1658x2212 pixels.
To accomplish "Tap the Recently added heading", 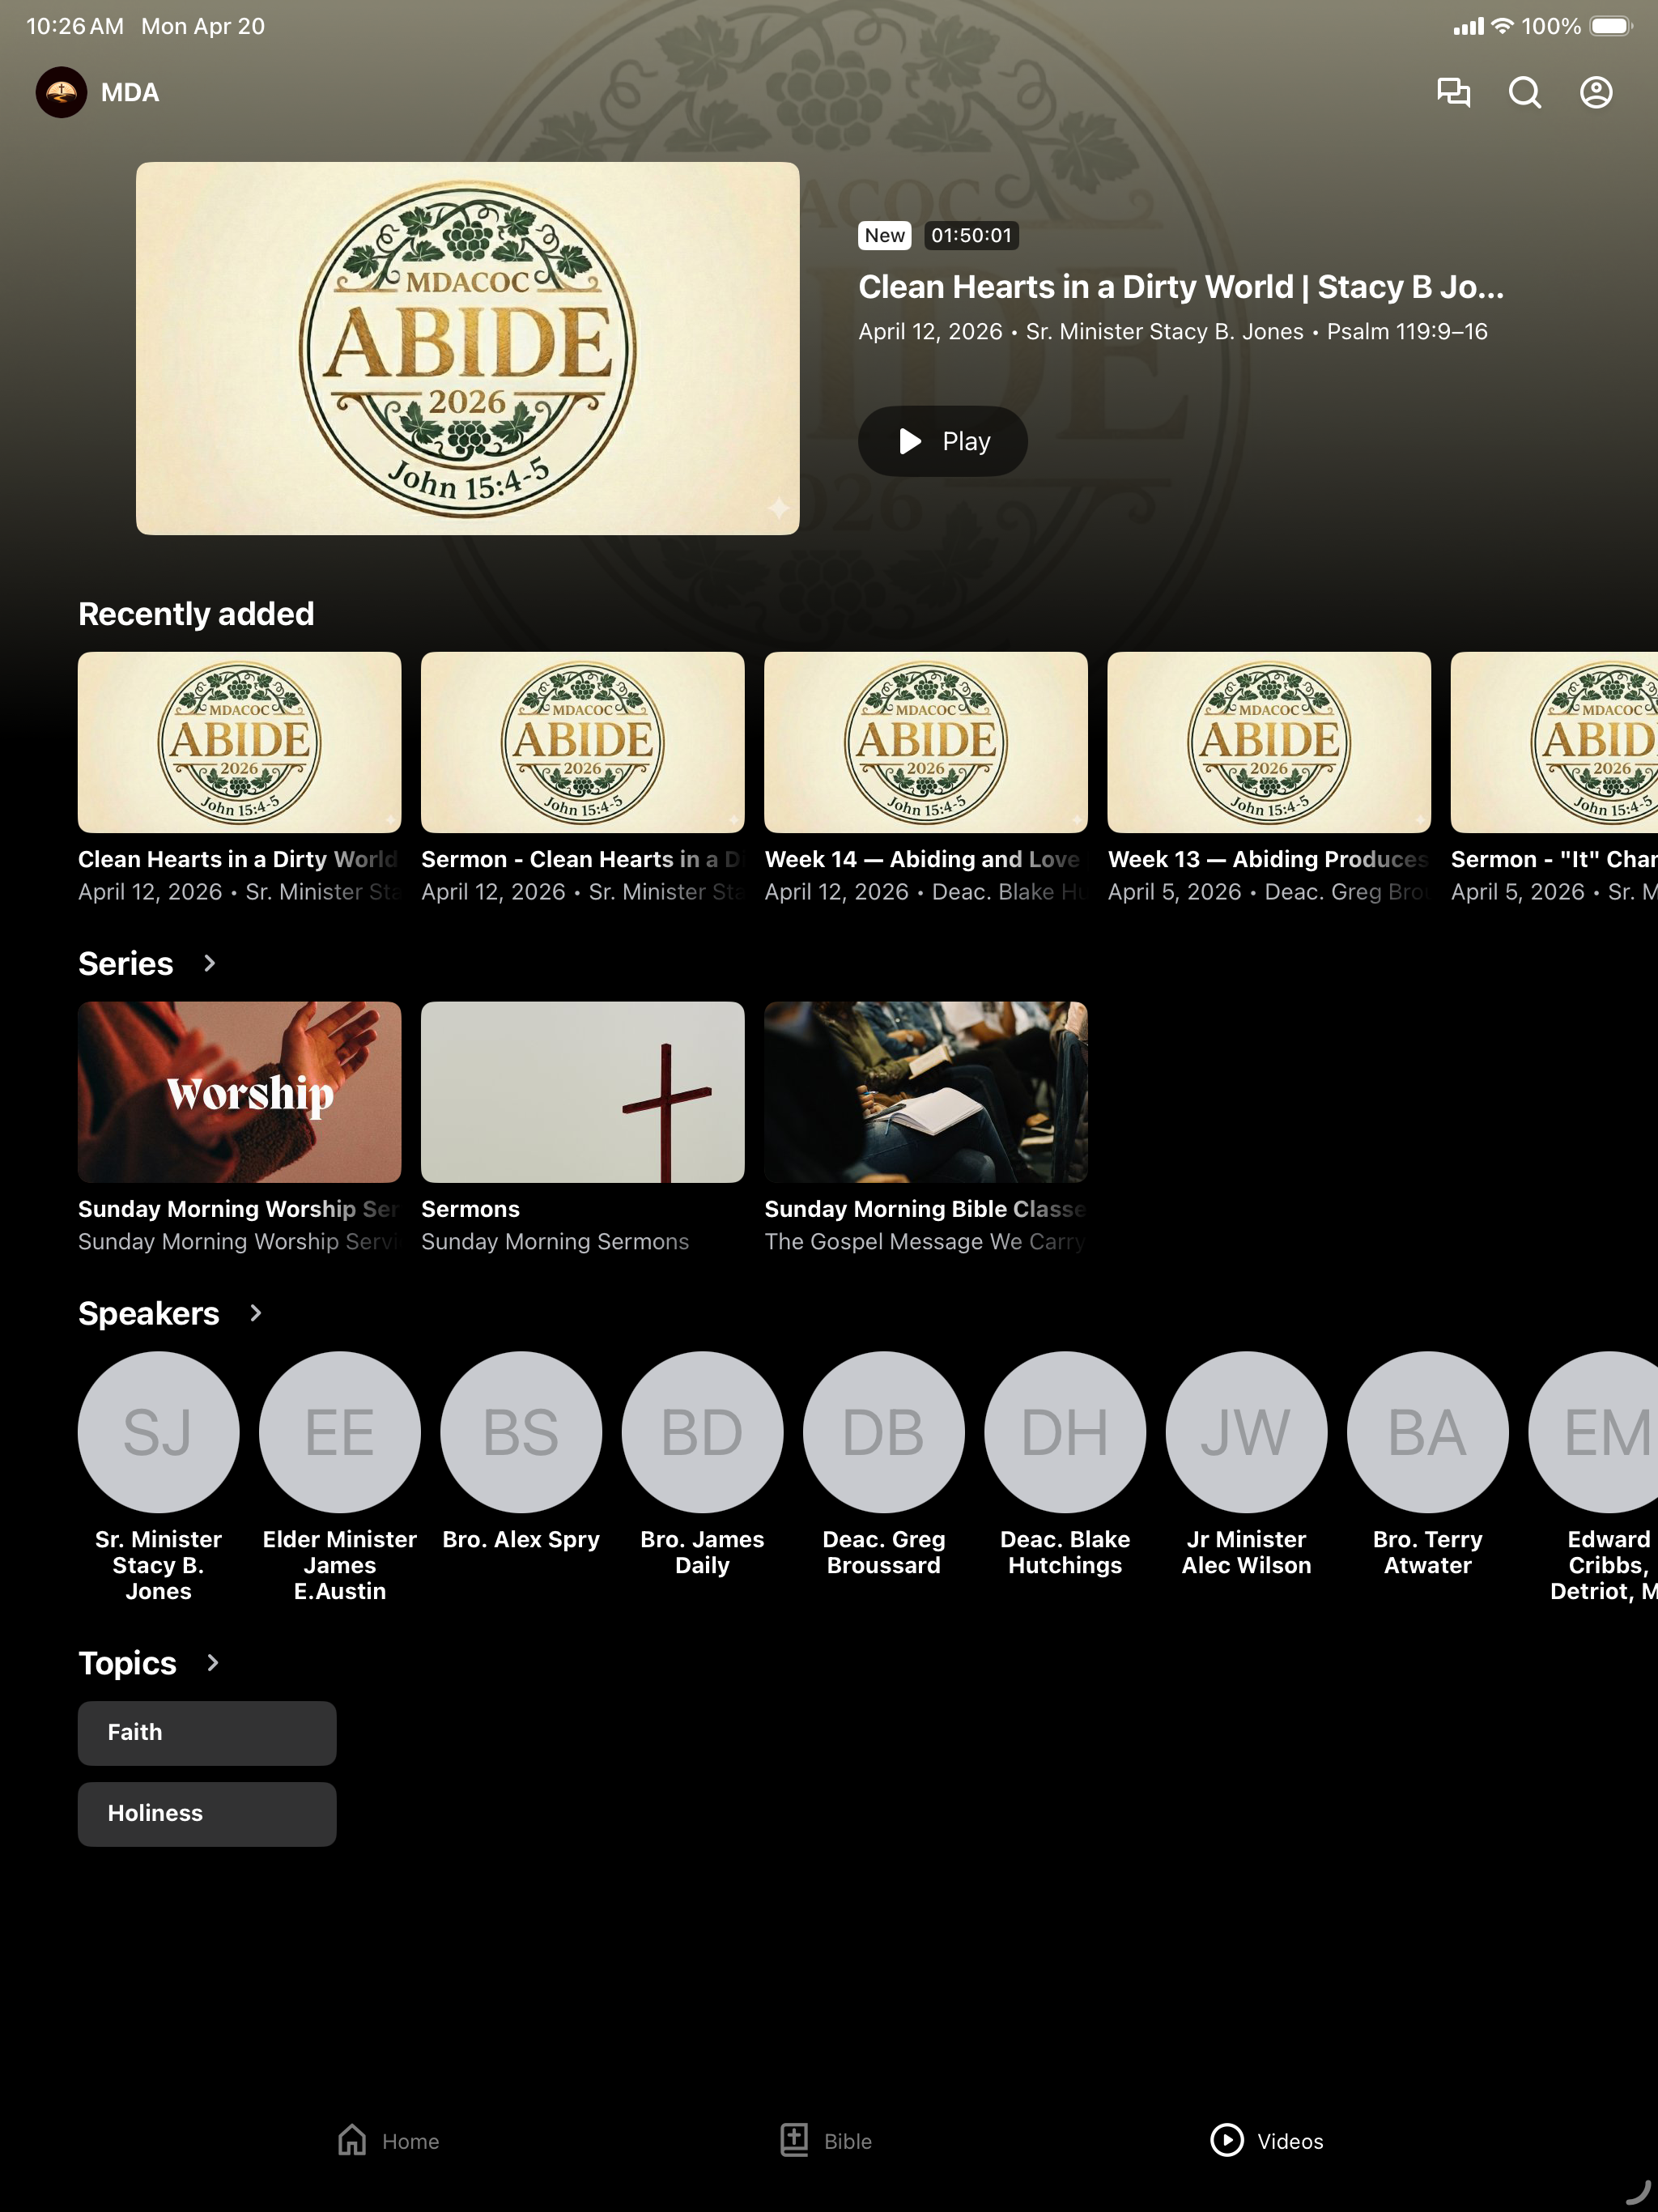I will coord(196,613).
